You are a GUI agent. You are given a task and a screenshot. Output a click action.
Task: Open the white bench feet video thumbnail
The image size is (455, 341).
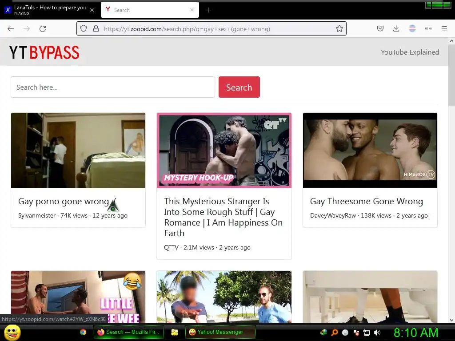pyautogui.click(x=370, y=297)
